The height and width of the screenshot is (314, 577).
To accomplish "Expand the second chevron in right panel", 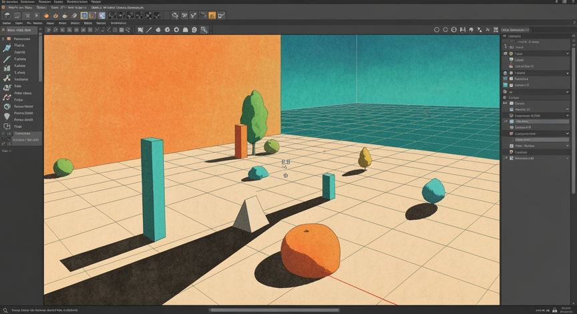I will 567,73.
